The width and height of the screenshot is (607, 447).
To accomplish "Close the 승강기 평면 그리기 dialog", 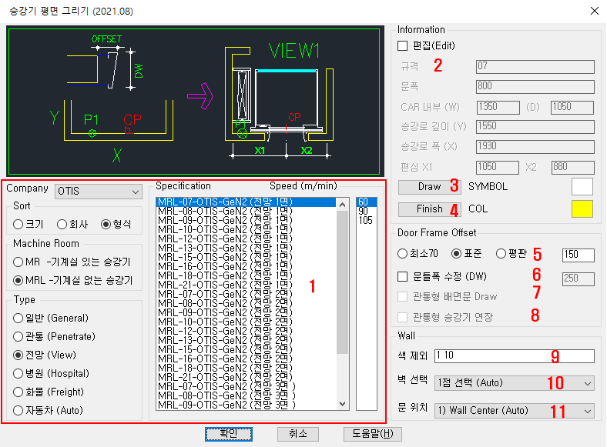I will click(595, 11).
